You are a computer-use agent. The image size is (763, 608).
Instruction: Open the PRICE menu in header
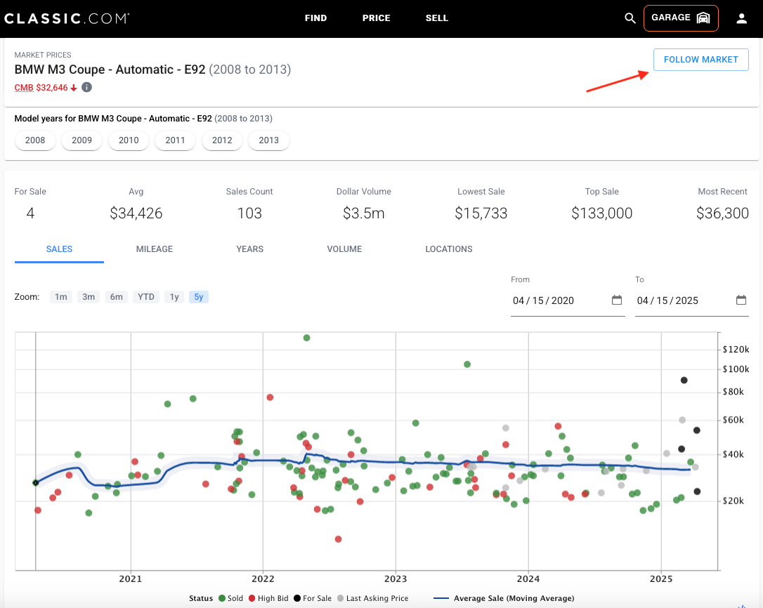[376, 18]
